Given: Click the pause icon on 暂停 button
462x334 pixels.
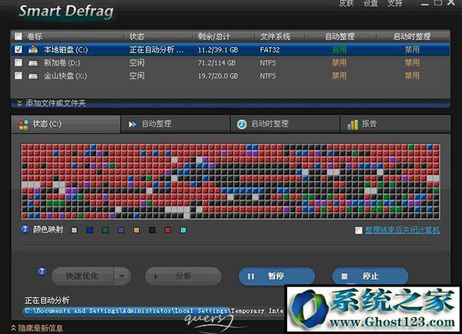Looking at the screenshot, I should (251, 276).
